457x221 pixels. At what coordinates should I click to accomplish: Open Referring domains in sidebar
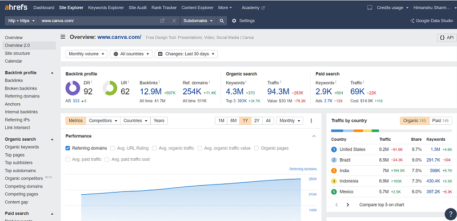point(22,96)
